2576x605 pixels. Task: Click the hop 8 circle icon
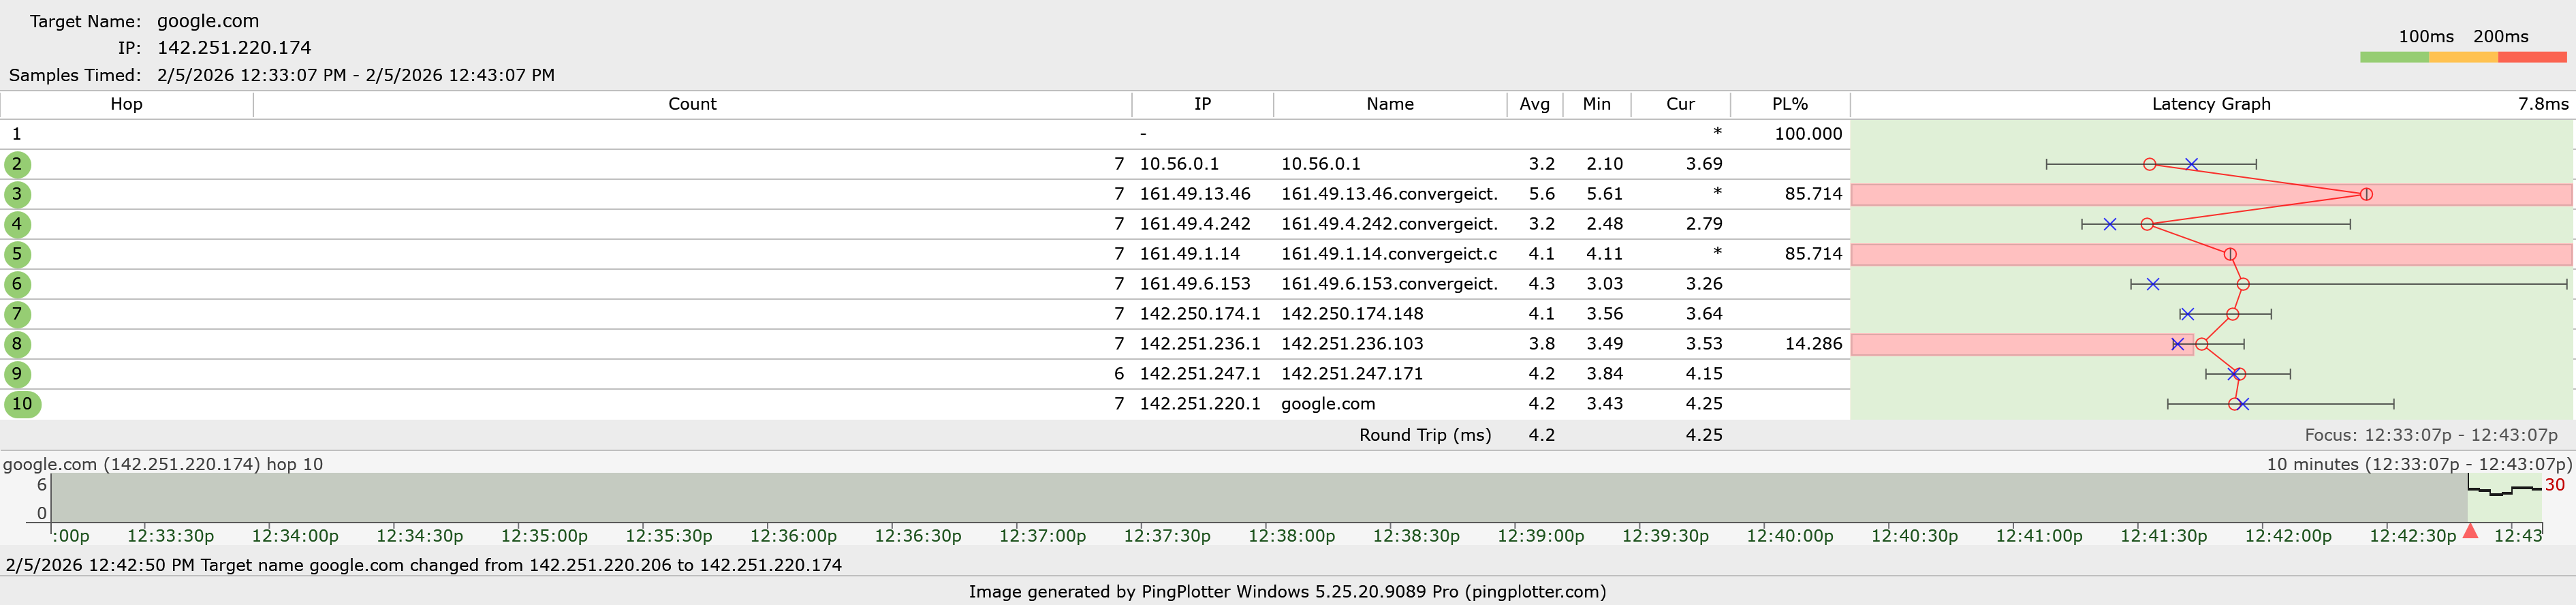pyautogui.click(x=17, y=344)
